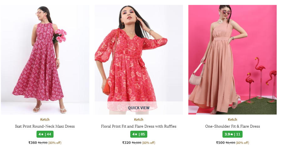The image size is (281, 156).
Task: Click the 3.9-star rating badge with 11 reviews
Action: (232, 134)
